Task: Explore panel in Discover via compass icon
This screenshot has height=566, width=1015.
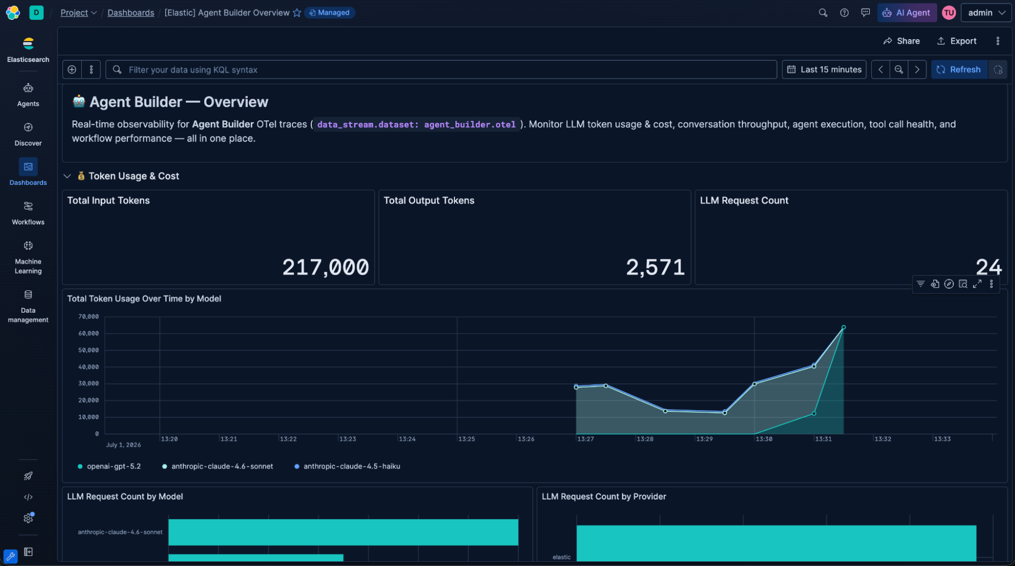Action: tap(949, 284)
